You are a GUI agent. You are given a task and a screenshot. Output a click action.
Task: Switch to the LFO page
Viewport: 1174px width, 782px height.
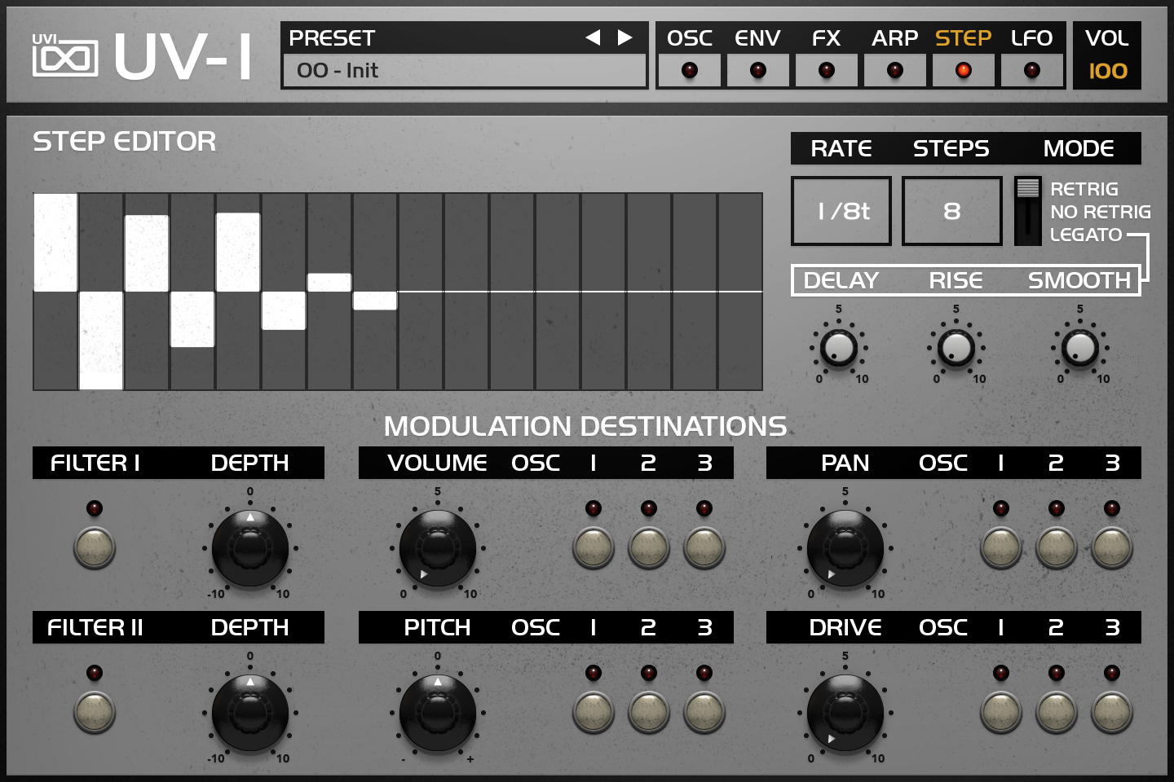[1032, 55]
